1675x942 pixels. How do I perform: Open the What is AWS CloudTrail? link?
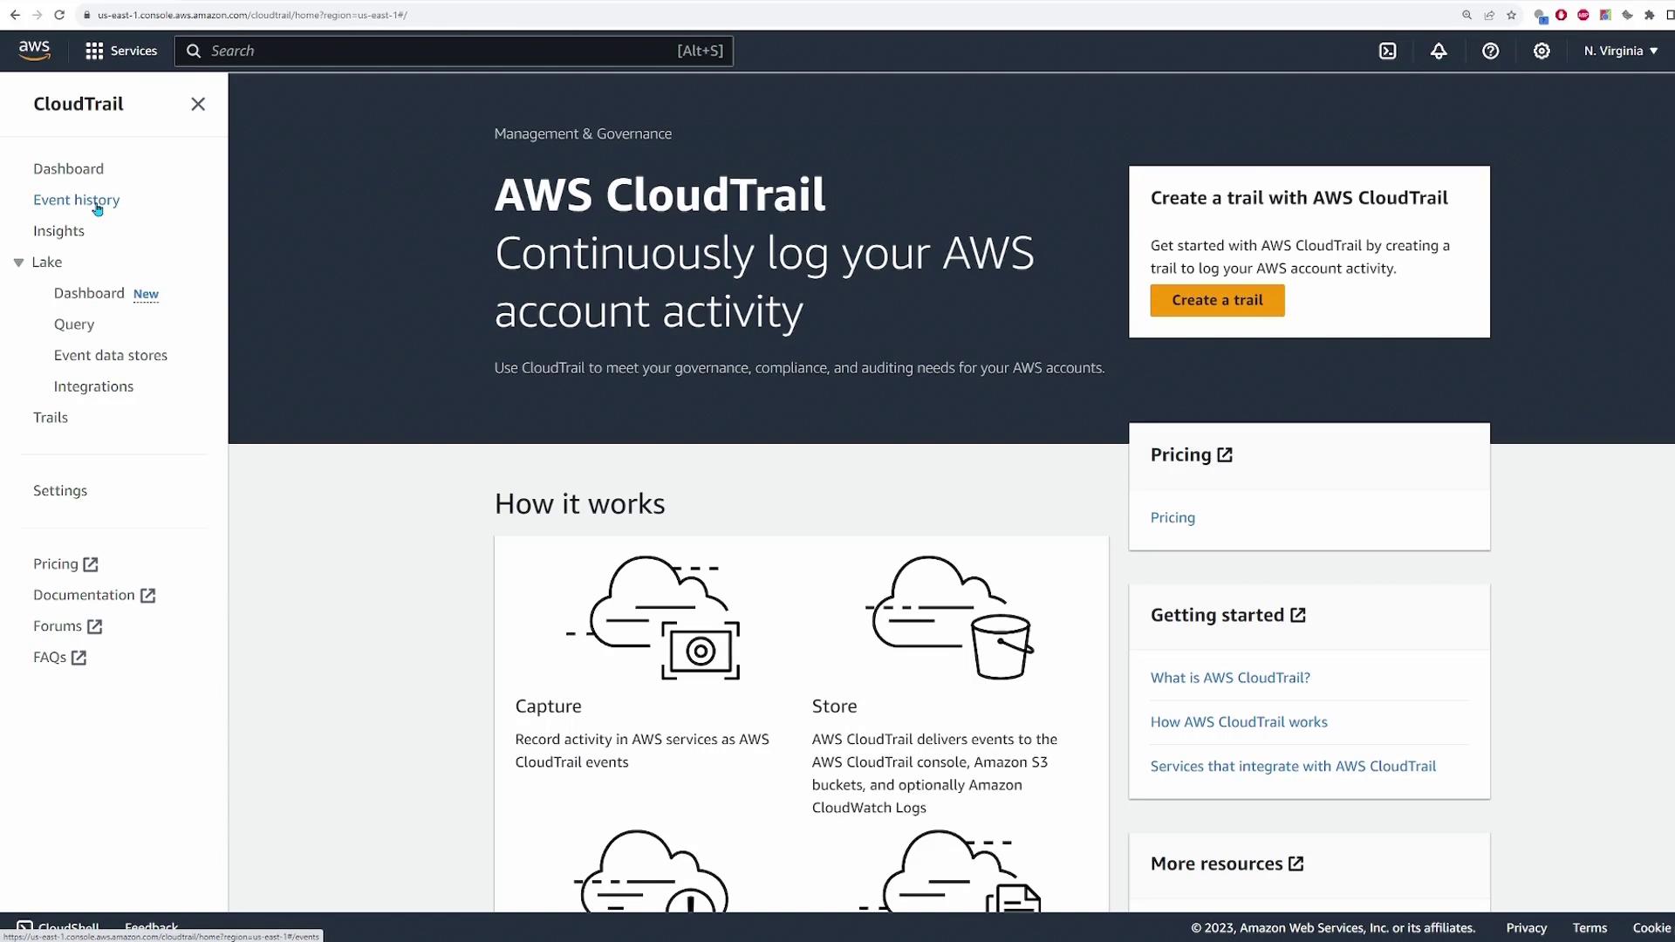click(1230, 678)
